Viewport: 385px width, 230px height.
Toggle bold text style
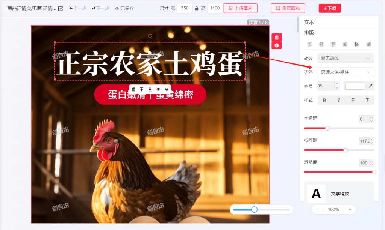(324, 100)
